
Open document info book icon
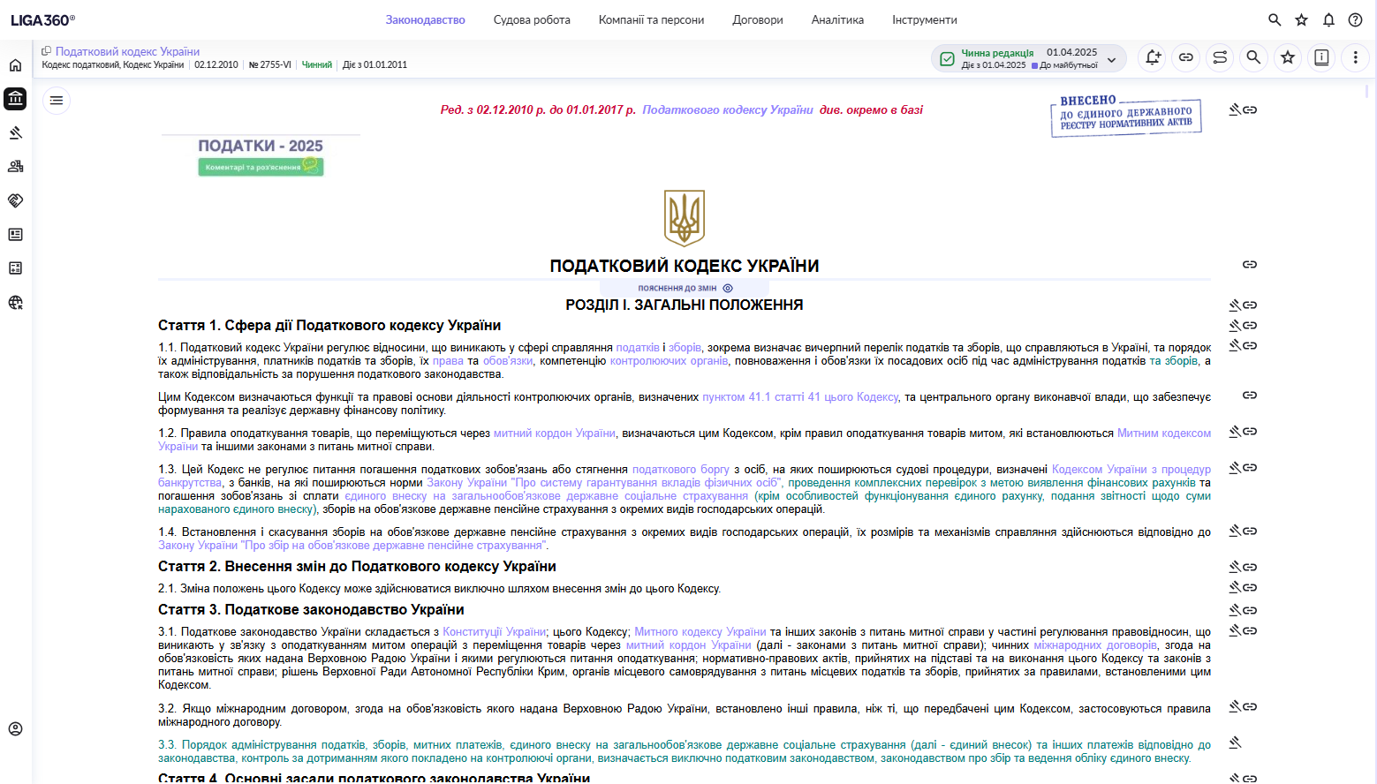(x=1321, y=57)
